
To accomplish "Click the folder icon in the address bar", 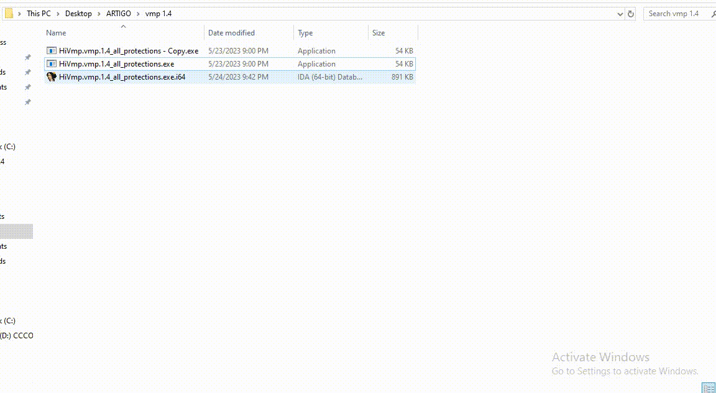I will [9, 14].
